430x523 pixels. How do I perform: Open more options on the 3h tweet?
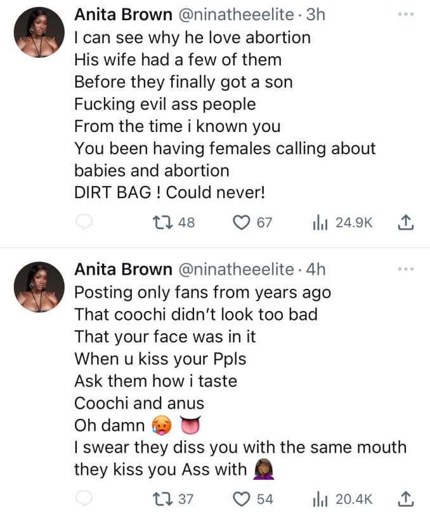coord(405,14)
